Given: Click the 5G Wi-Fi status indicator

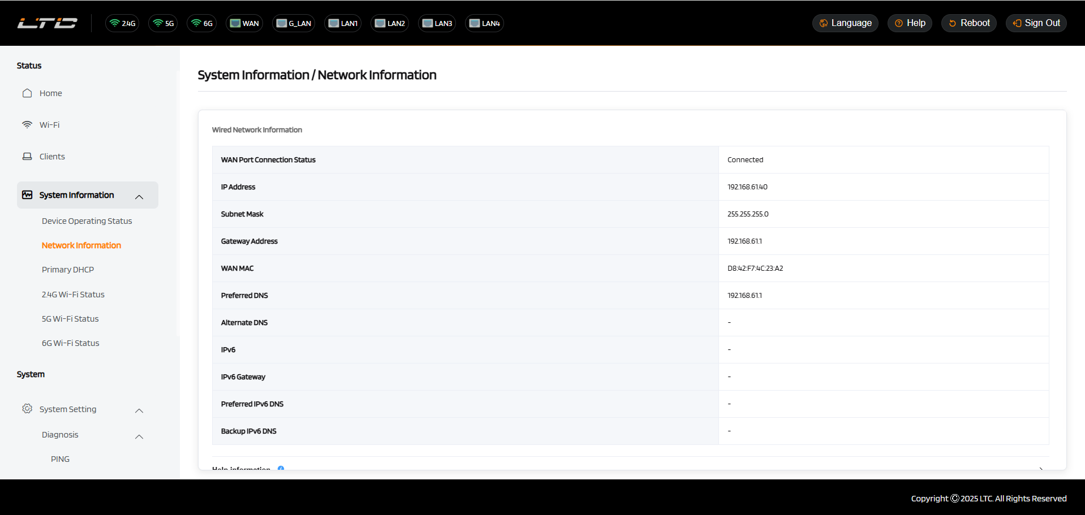Looking at the screenshot, I should 163,23.
